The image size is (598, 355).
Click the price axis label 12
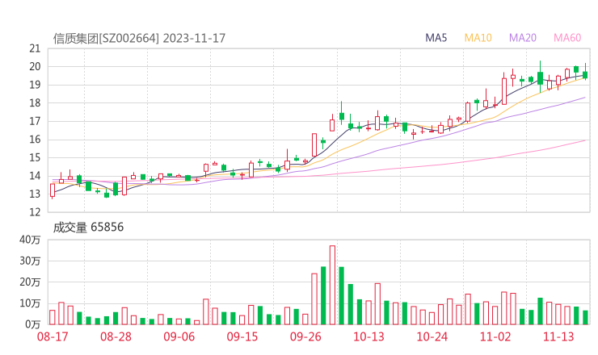[x=35, y=211]
